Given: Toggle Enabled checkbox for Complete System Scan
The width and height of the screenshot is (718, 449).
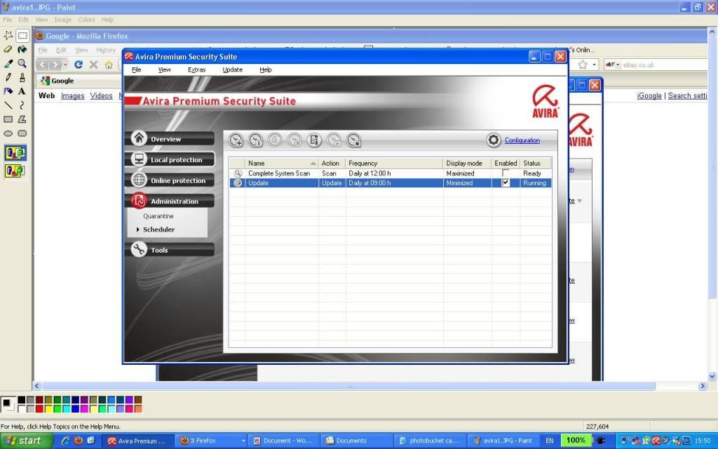Looking at the screenshot, I should coord(506,173).
